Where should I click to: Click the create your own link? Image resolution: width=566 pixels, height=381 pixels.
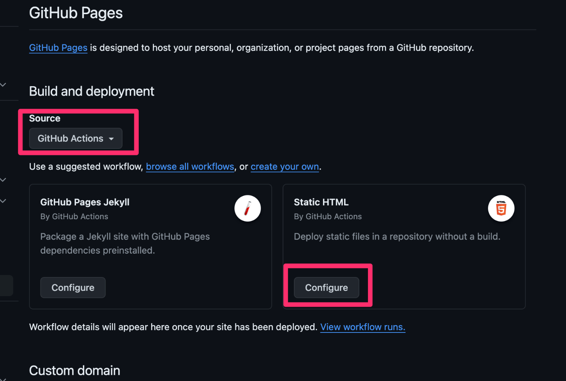285,167
